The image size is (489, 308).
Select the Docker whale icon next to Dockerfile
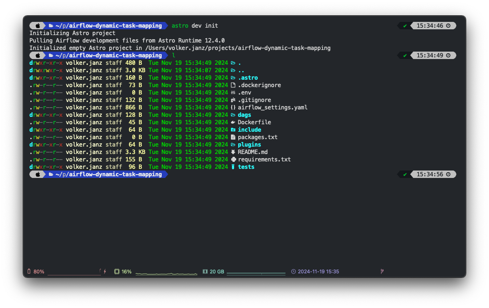[x=233, y=122]
